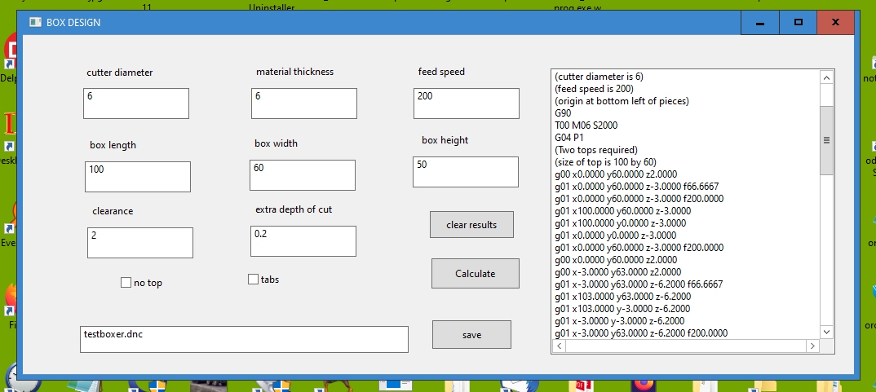
Task: Focus the box width field
Action: coord(302,175)
